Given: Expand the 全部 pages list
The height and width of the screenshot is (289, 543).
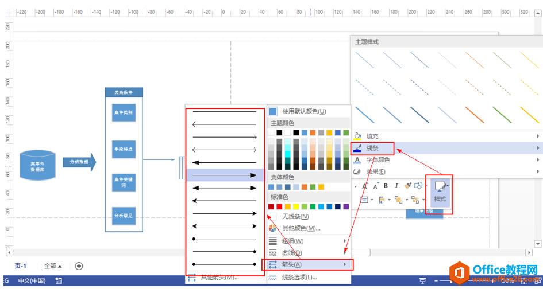Looking at the screenshot, I should [x=53, y=266].
